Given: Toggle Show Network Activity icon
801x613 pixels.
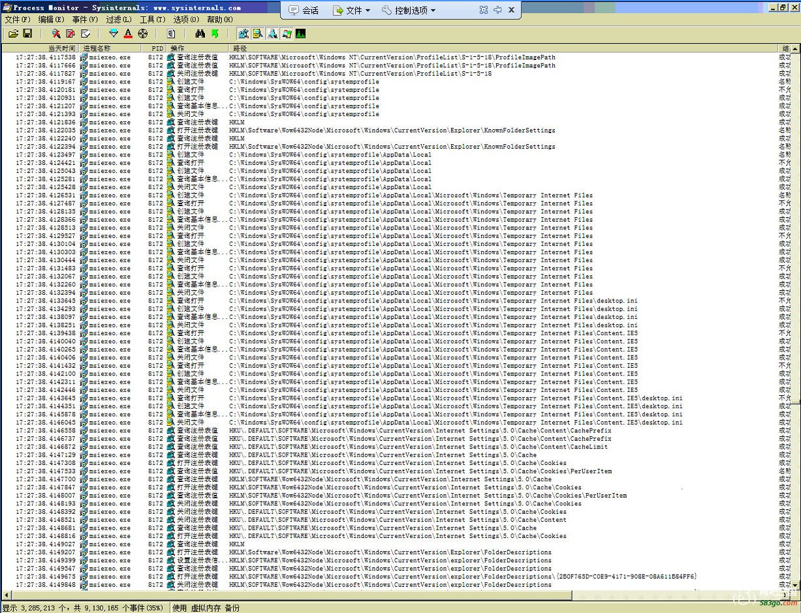Looking at the screenshot, I should (x=272, y=34).
